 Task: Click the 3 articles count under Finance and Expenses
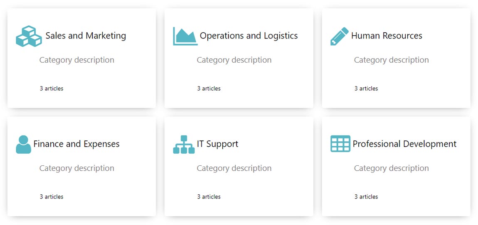coord(52,196)
